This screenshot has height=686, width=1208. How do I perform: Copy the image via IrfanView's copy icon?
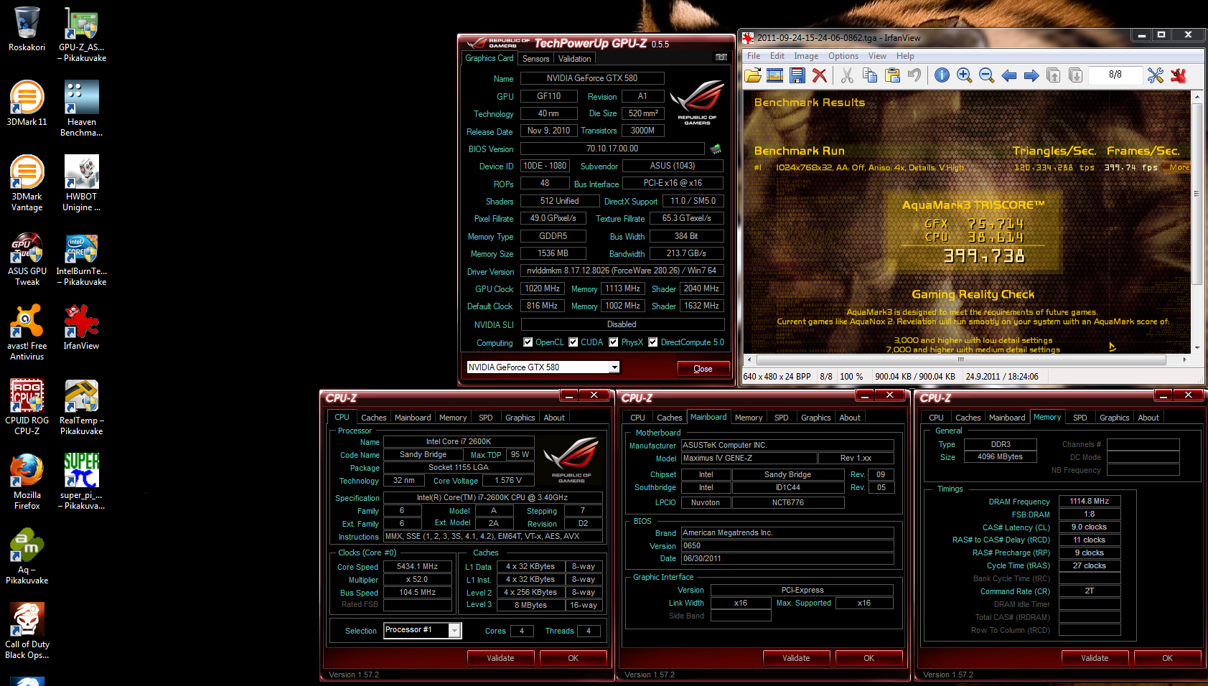tap(869, 75)
